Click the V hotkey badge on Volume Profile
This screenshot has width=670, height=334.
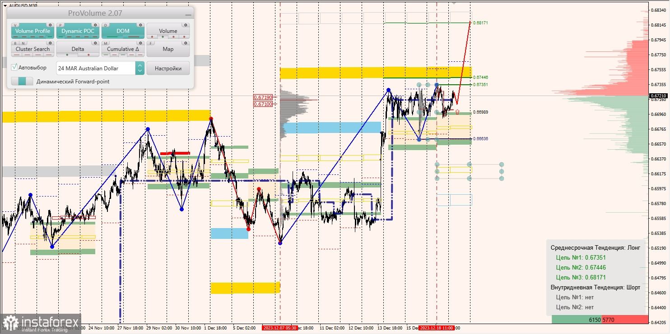15,25
